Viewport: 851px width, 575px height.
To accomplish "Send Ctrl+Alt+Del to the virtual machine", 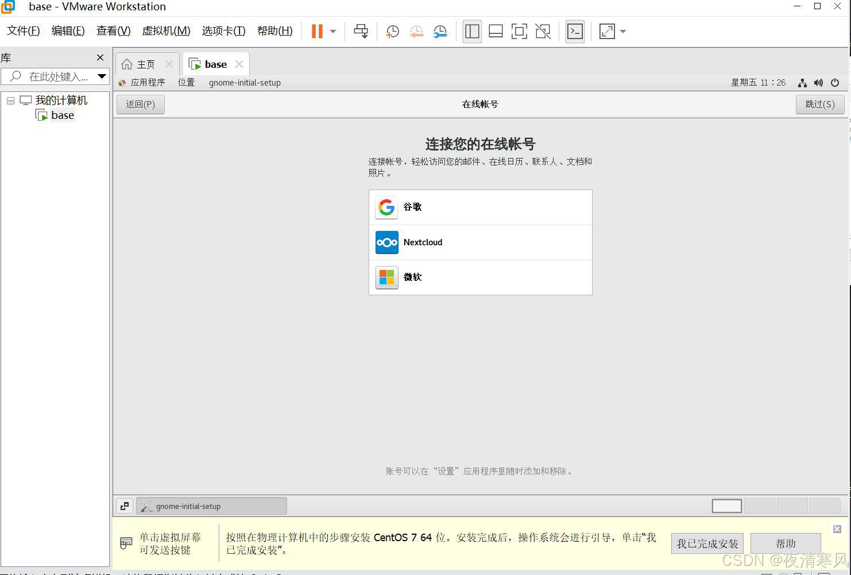I will click(361, 31).
